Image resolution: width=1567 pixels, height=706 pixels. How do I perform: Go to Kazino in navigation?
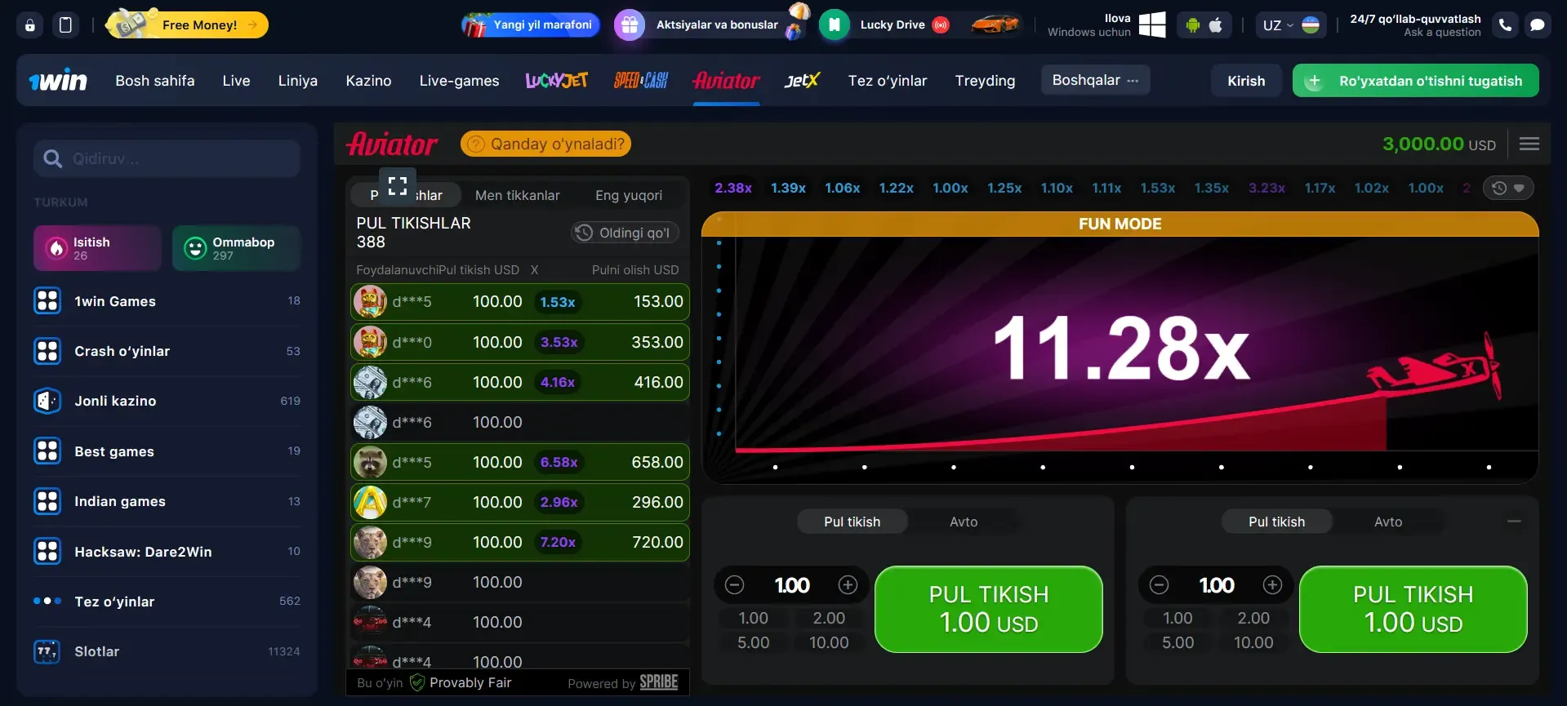(368, 81)
